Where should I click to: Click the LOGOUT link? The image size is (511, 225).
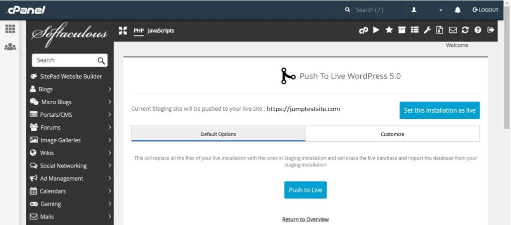(485, 10)
